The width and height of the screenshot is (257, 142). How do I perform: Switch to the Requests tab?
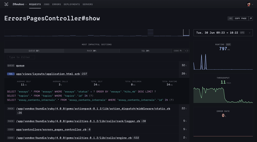35,4
